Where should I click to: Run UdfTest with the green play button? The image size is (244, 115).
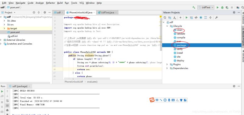(218, 7)
